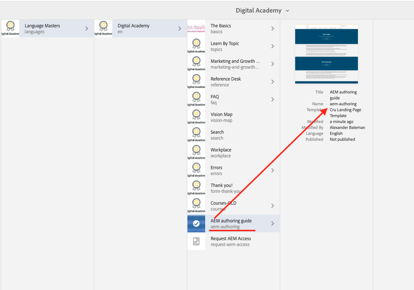Select Vision Map row title
414x290 pixels.
221,114
